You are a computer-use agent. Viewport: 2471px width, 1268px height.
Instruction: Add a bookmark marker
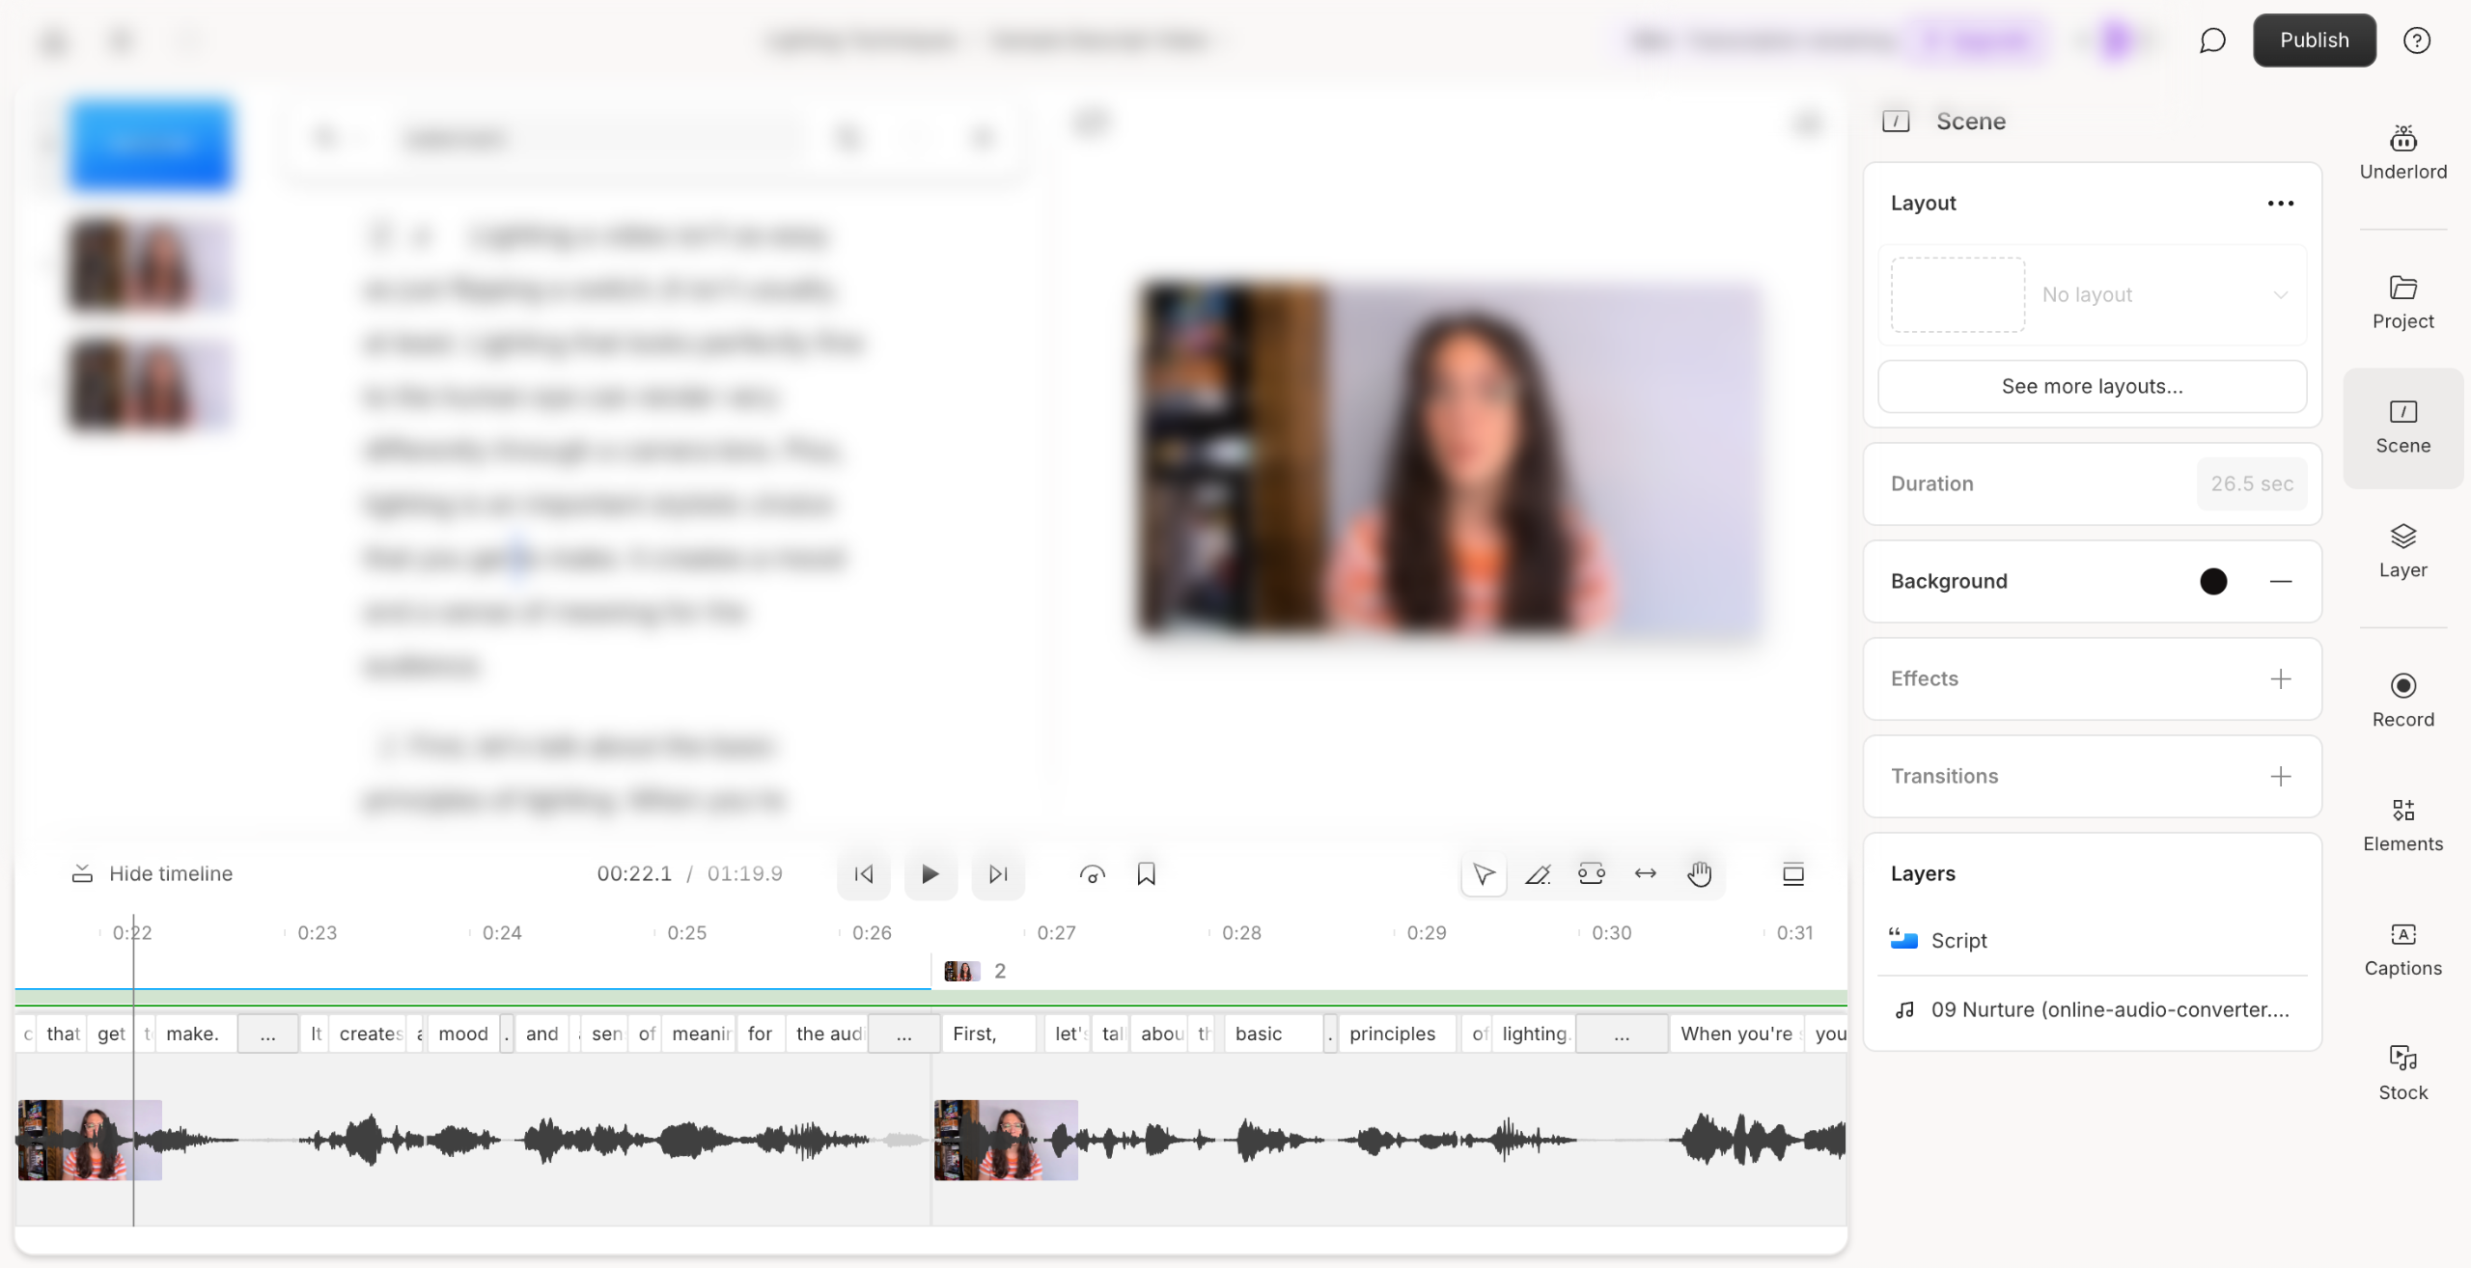point(1146,874)
